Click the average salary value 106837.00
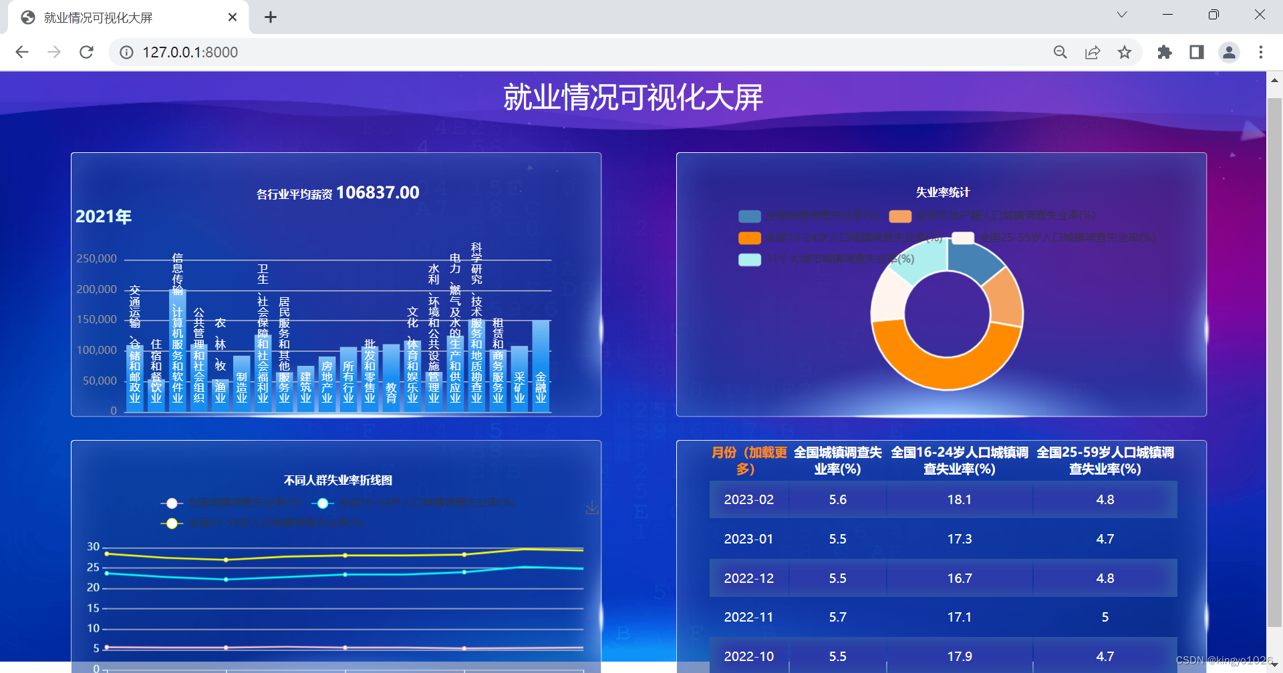Image resolution: width=1283 pixels, height=673 pixels. click(378, 193)
